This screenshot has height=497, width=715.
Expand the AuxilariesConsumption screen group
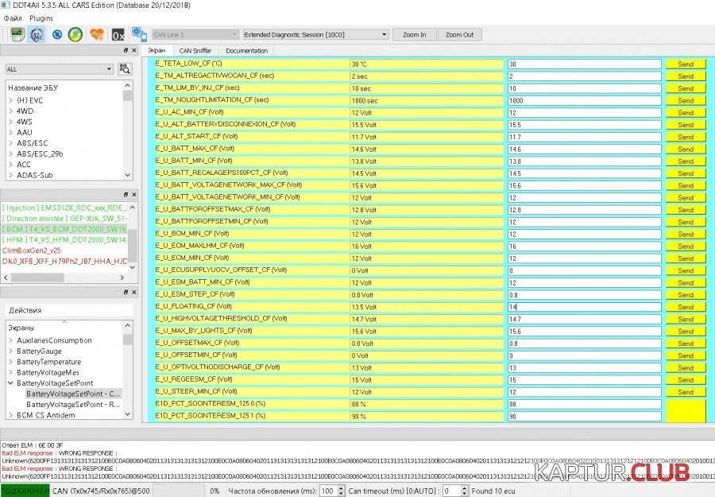tap(11, 340)
